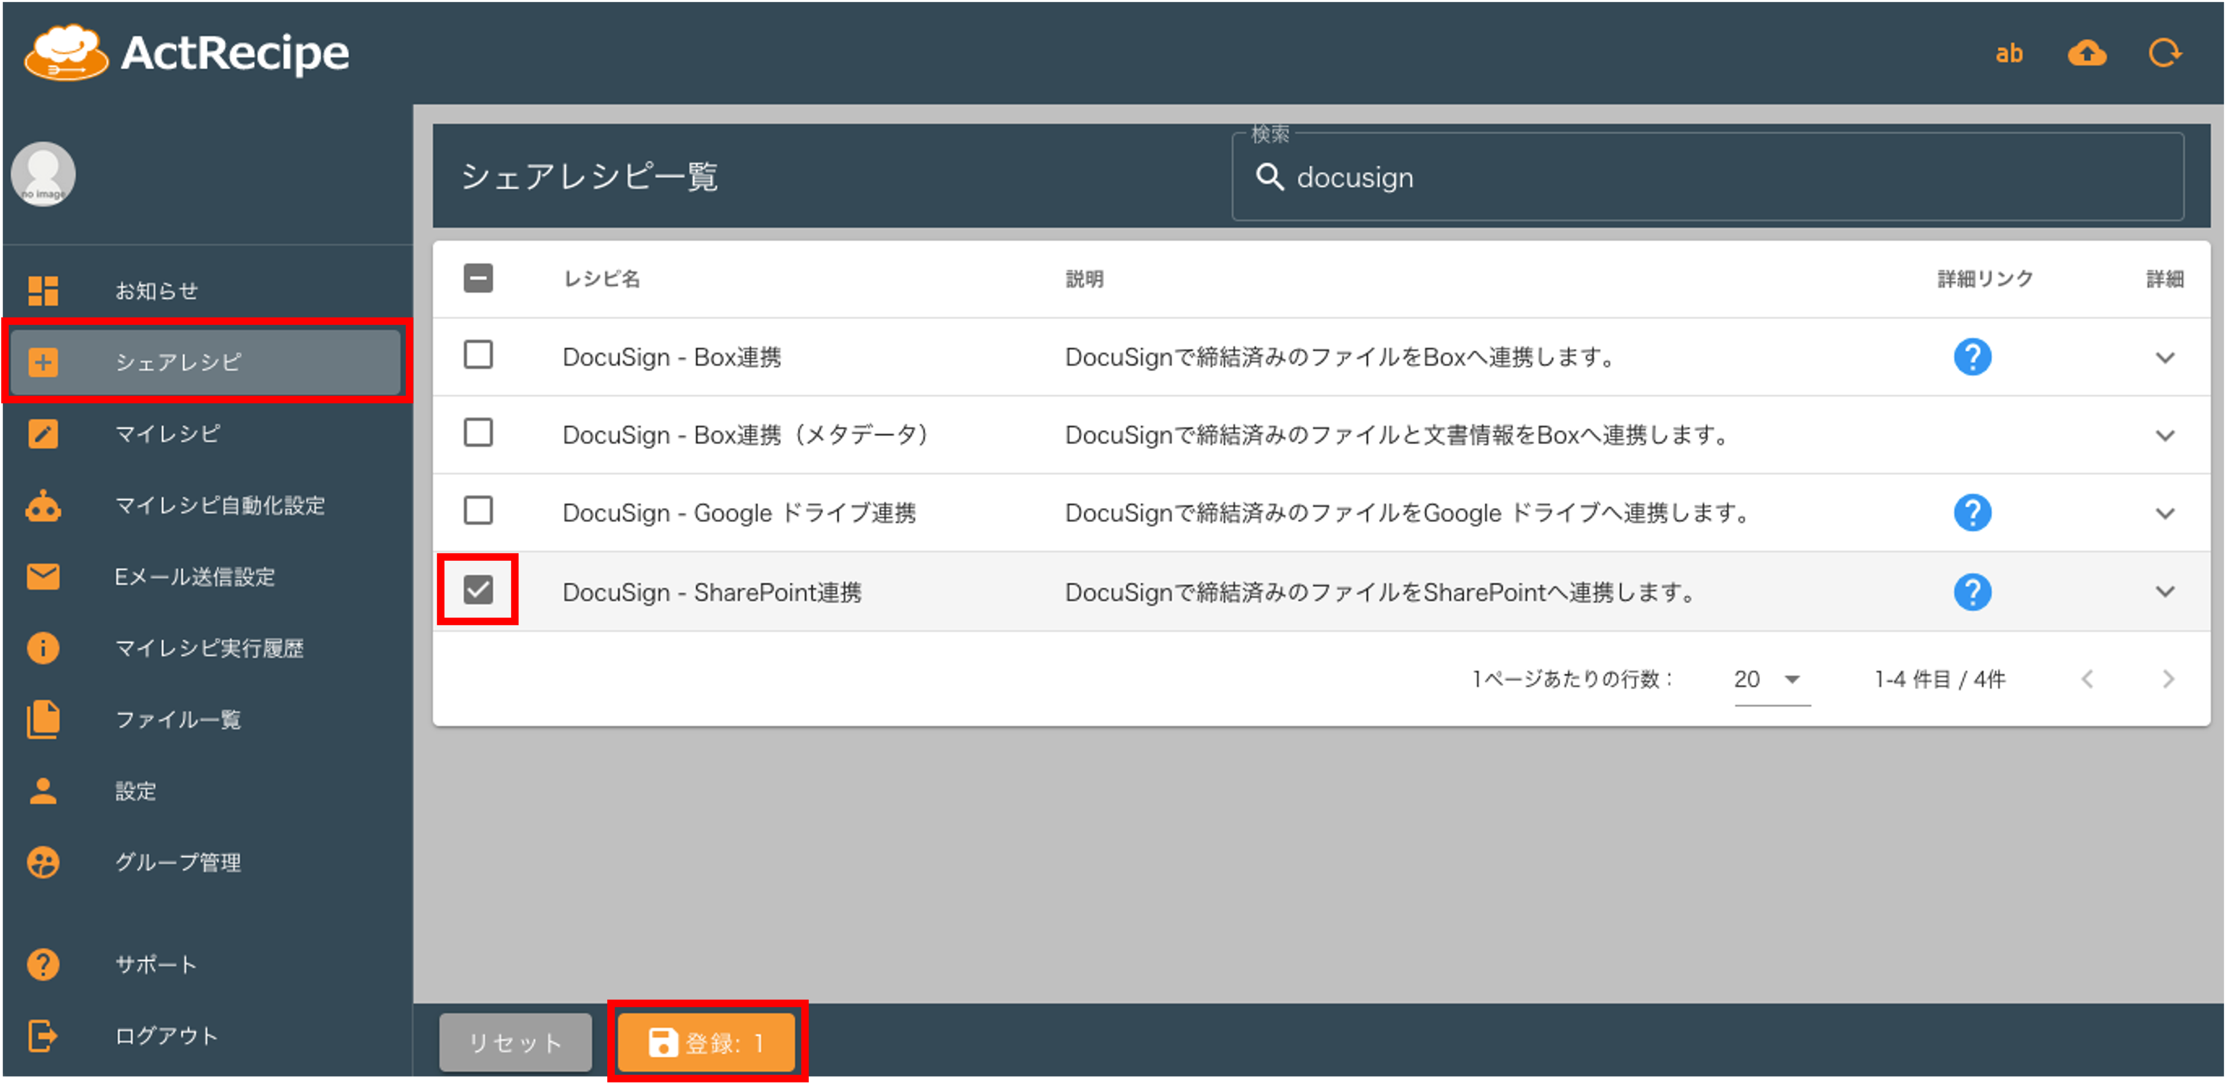Image resolution: width=2226 pixels, height=1083 pixels.
Task: Go to previous page arrow
Action: pyautogui.click(x=2087, y=680)
